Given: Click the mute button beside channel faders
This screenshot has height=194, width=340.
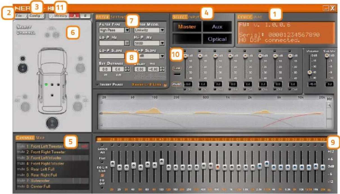Looking at the screenshot, I should click(177, 84).
